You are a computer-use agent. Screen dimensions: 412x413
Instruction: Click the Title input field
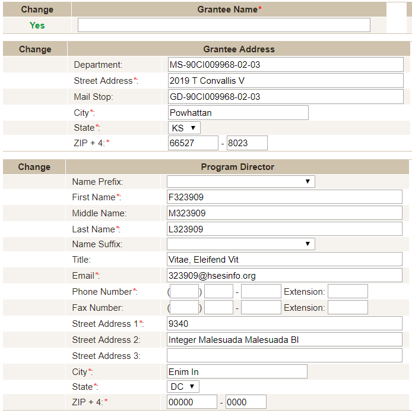point(285,259)
